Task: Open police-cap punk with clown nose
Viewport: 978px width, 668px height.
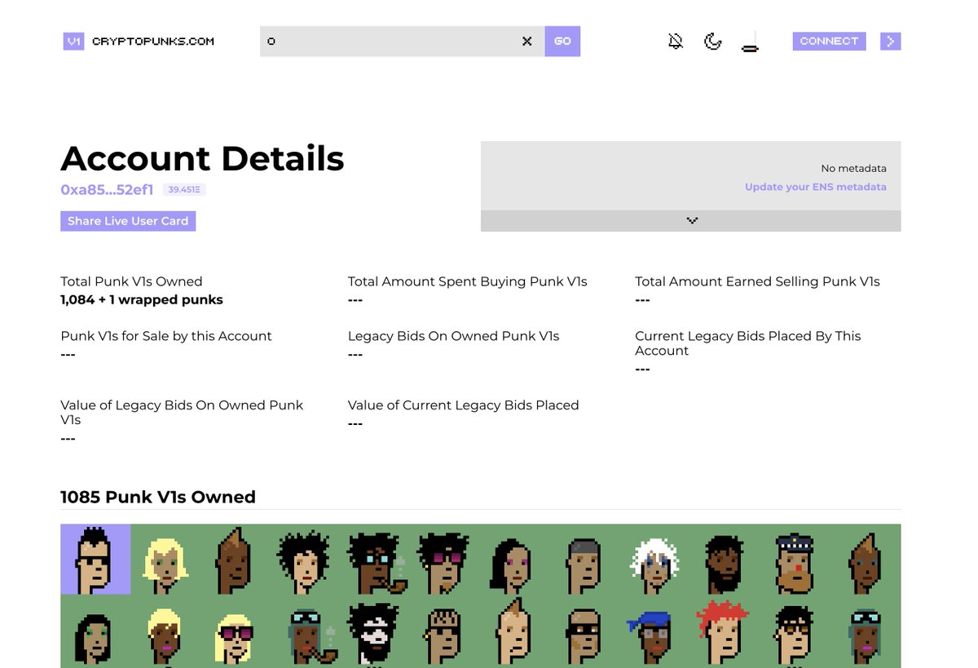Action: [796, 560]
